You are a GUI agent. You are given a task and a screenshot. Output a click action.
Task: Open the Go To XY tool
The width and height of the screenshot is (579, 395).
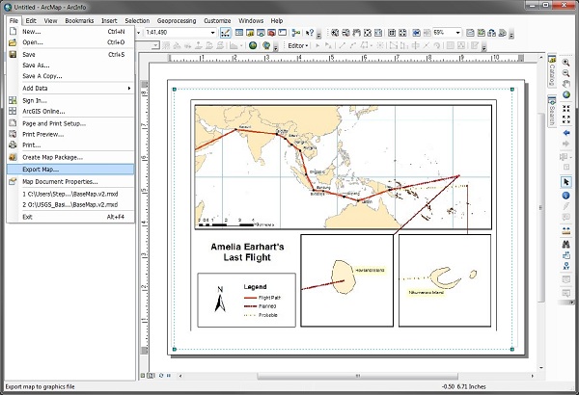[566, 266]
